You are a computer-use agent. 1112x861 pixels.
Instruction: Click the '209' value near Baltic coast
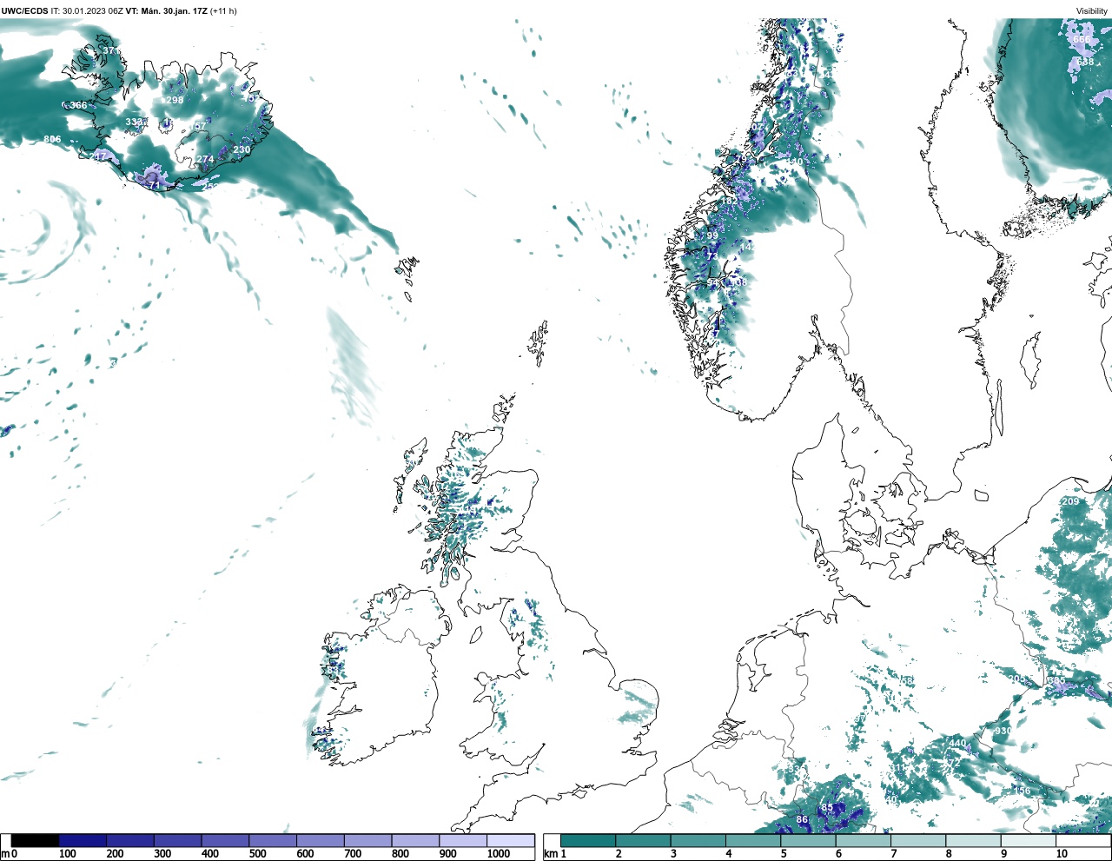click(x=1070, y=502)
